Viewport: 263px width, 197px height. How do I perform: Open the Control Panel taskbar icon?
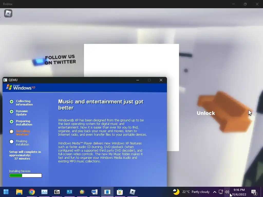coord(69,192)
